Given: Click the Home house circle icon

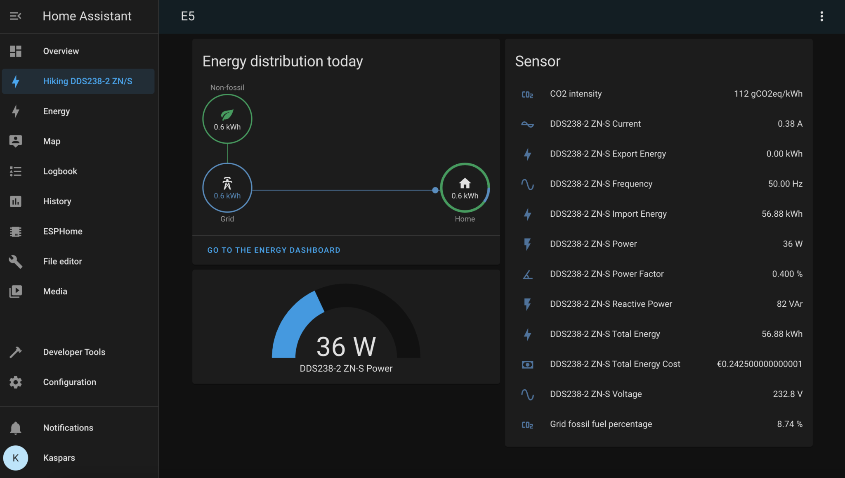Looking at the screenshot, I should pos(465,187).
